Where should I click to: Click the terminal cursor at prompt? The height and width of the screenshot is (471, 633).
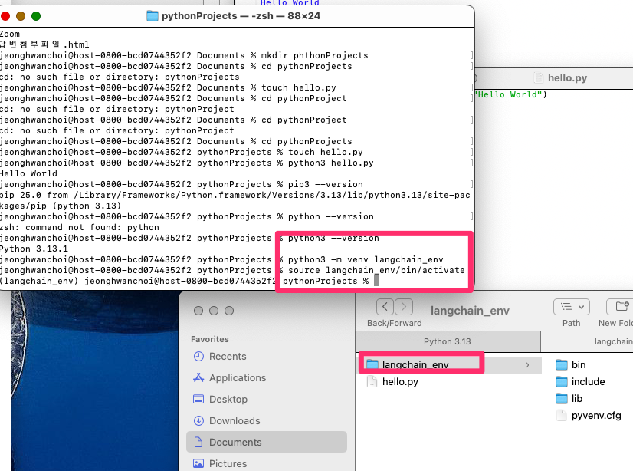click(x=376, y=281)
